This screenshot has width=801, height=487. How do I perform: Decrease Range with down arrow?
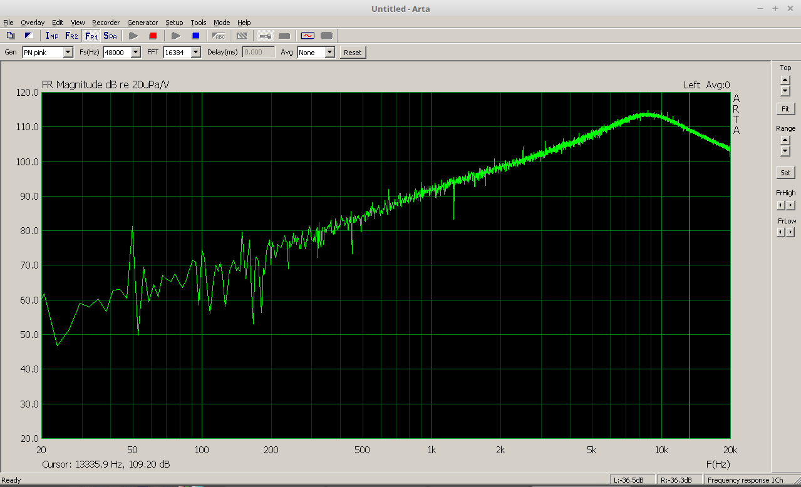[x=785, y=151]
